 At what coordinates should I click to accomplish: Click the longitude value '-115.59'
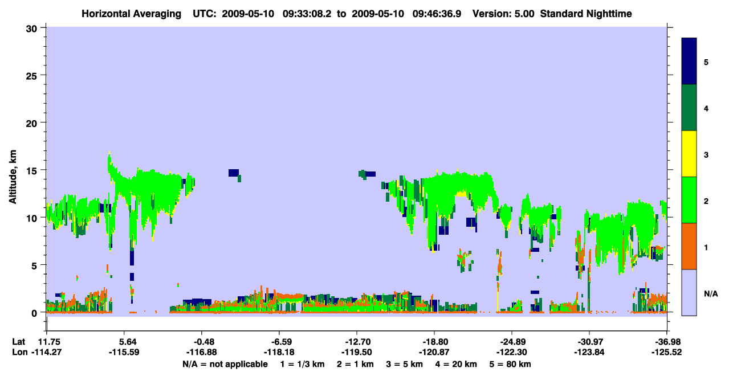click(124, 352)
